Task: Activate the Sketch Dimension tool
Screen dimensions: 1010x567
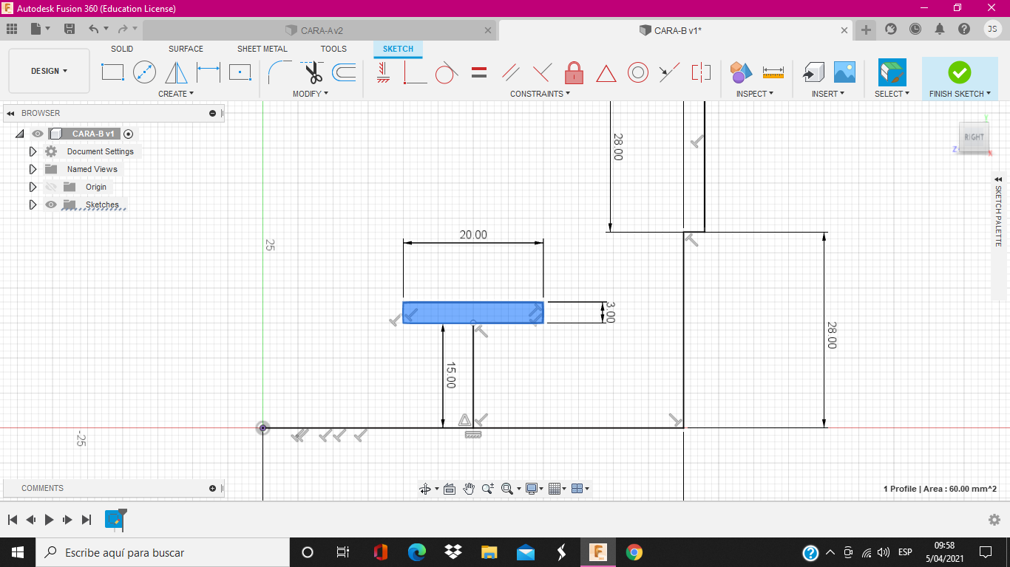Action: click(209, 72)
